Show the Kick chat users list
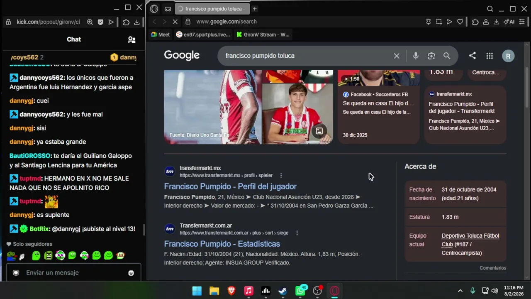531x299 pixels. 132,39
